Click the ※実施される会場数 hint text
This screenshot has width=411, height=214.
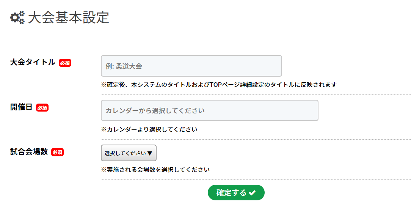[155, 170]
